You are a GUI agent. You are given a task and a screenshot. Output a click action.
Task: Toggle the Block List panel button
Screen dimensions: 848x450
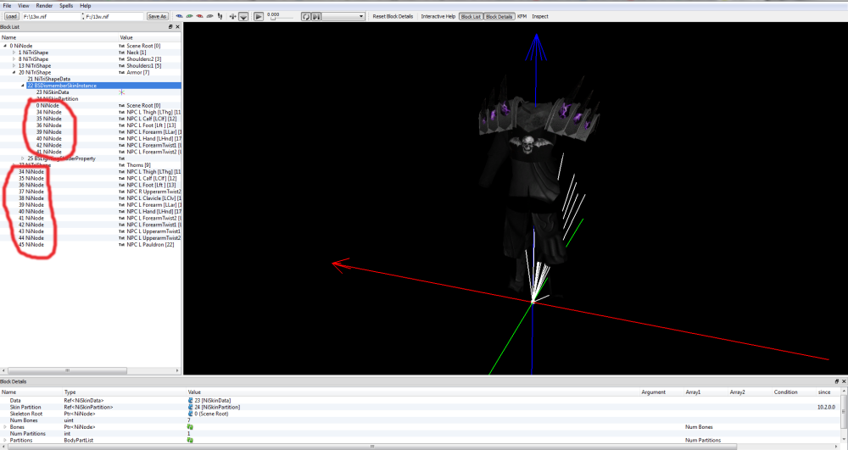coord(471,17)
